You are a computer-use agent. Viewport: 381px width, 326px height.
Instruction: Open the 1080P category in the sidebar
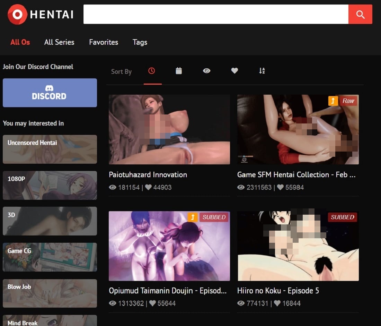point(50,185)
